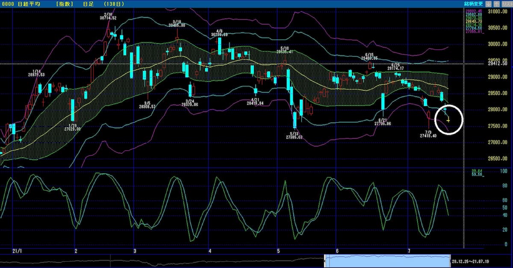Open the リスト button at top right
This screenshot has width=513, height=268.
506,3
